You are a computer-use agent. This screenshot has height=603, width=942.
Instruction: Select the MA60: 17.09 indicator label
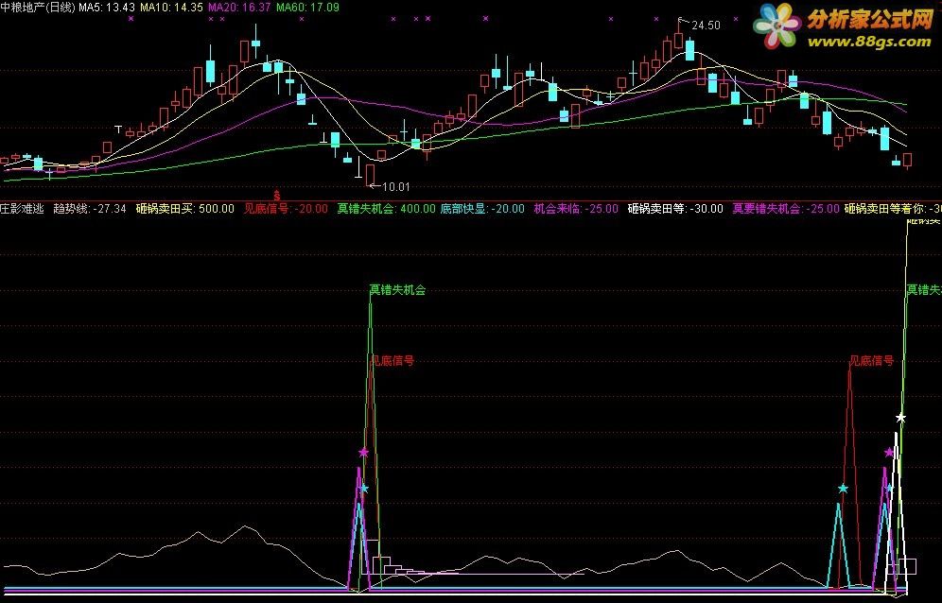click(307, 8)
